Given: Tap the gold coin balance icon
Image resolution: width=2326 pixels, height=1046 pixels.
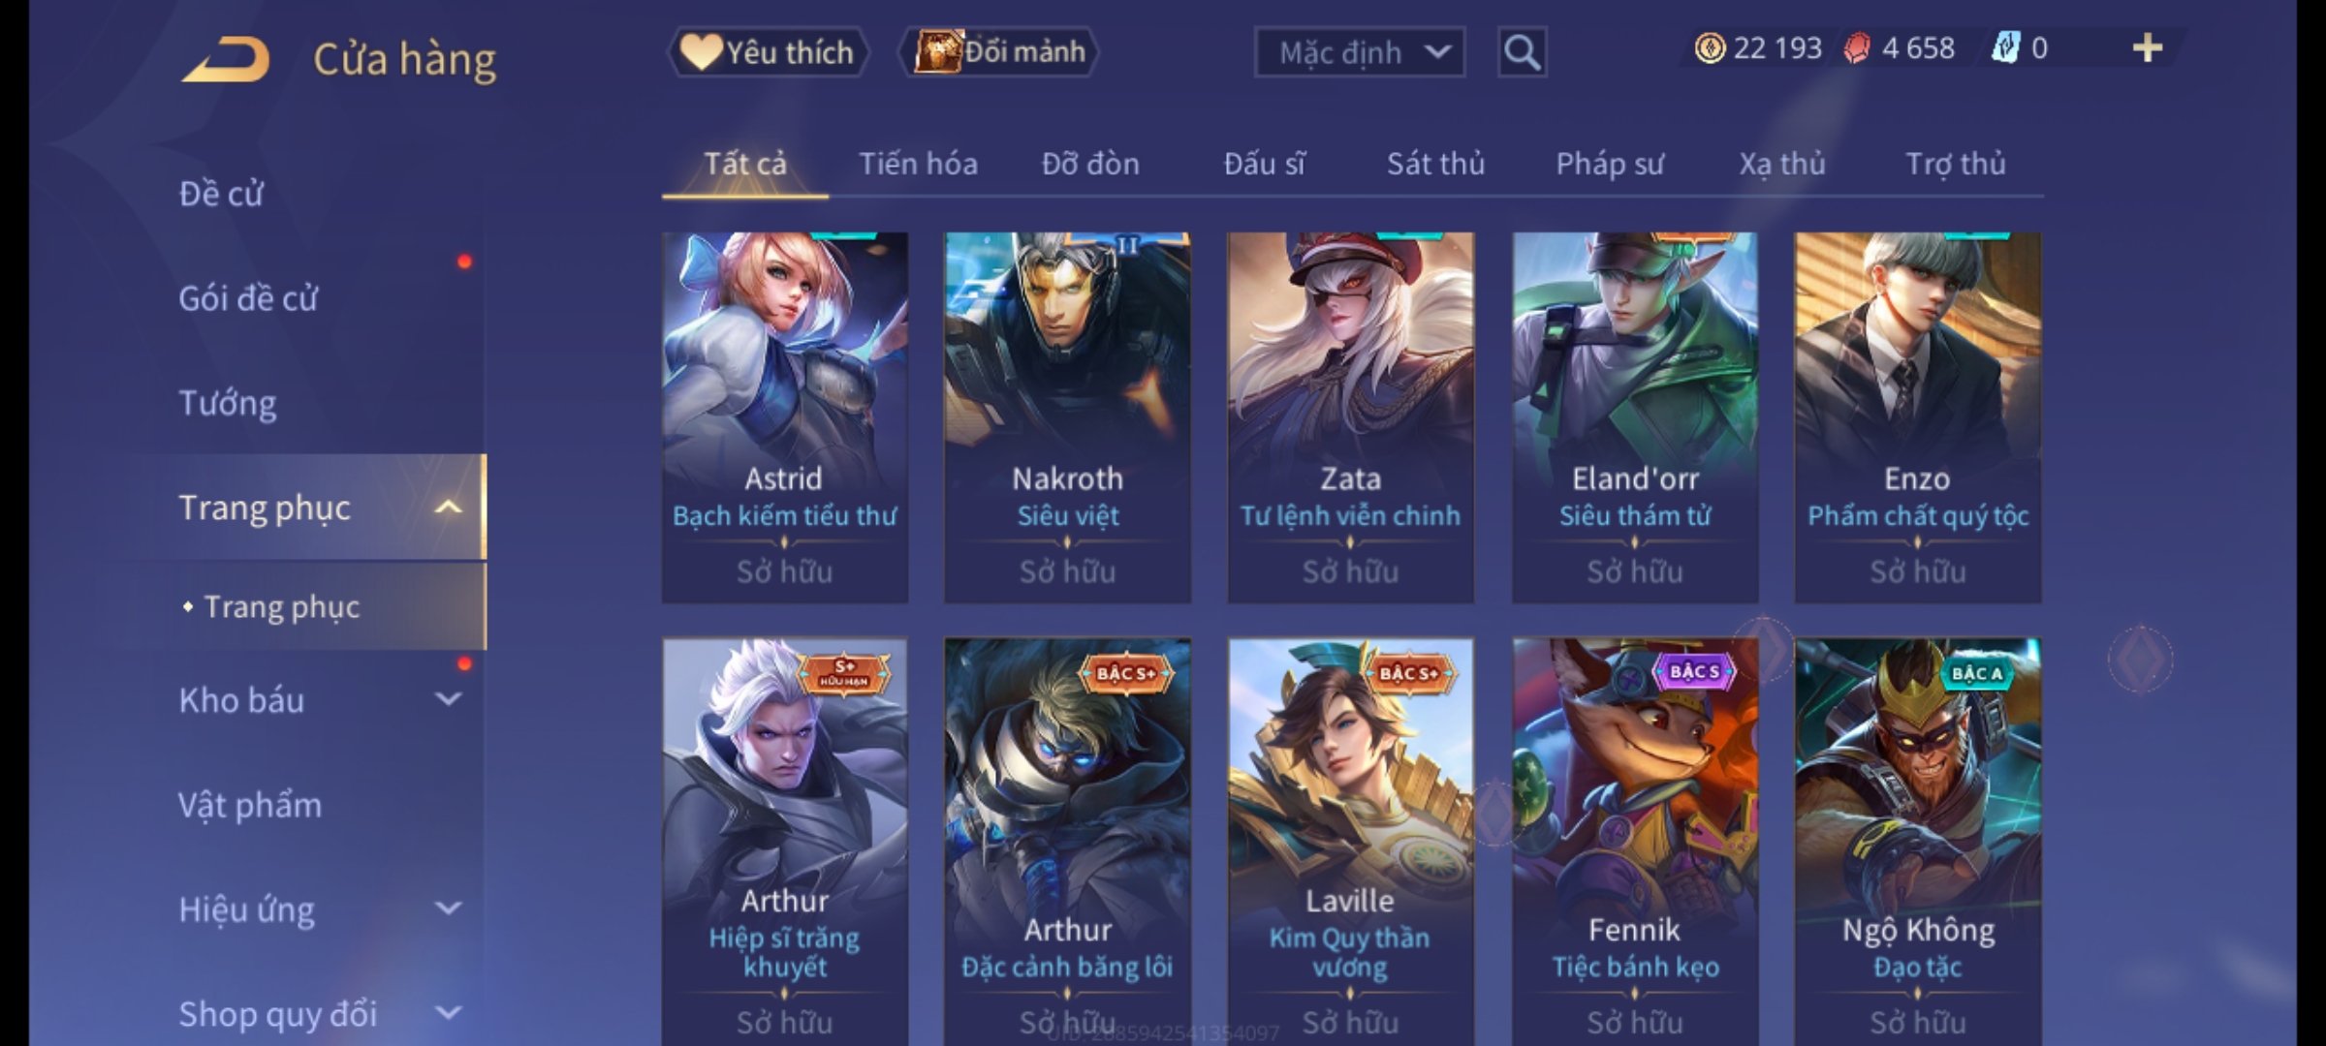Looking at the screenshot, I should pyautogui.click(x=1710, y=48).
